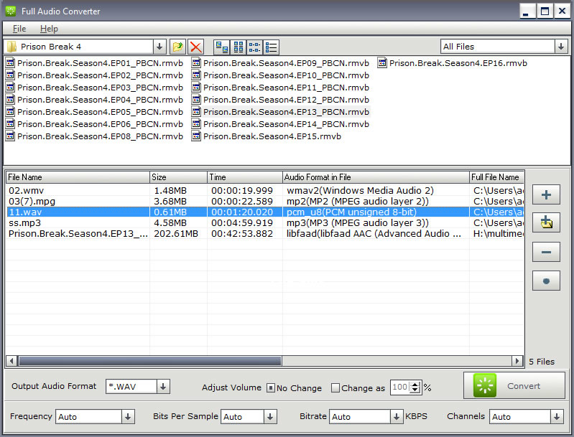Click the red X delete icon

196,47
